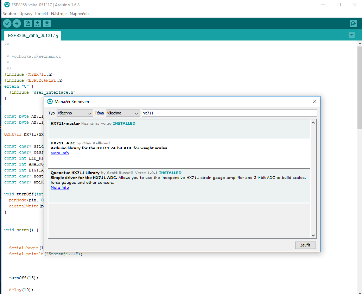Click the Arduino logo in the main title bar
This screenshot has width=362, height=294.
[7, 5]
